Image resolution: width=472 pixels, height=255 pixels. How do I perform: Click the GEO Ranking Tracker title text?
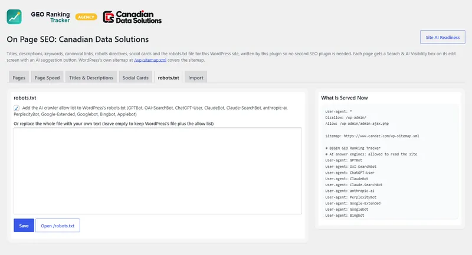[50, 17]
